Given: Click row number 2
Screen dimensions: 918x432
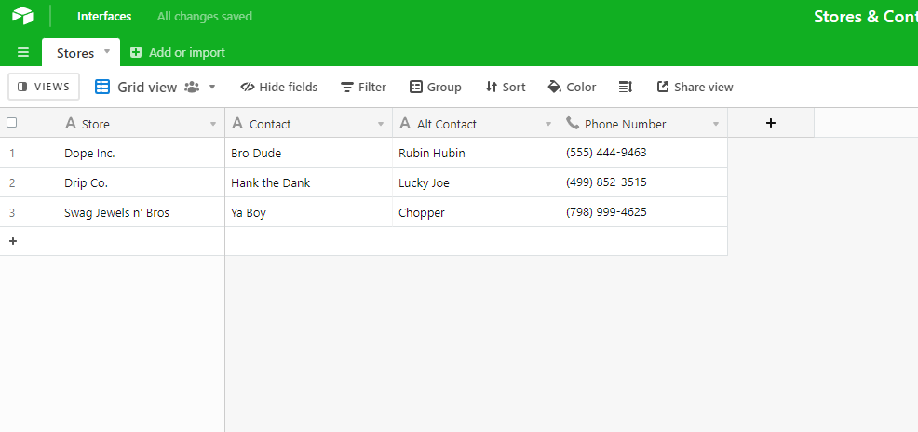Looking at the screenshot, I should click(x=12, y=183).
